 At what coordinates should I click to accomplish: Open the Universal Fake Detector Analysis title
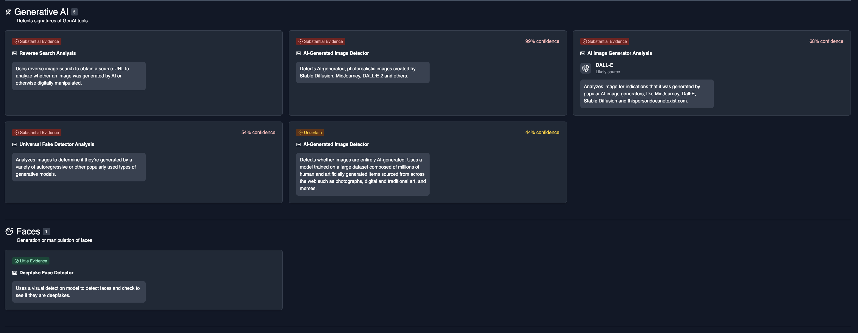tap(57, 144)
